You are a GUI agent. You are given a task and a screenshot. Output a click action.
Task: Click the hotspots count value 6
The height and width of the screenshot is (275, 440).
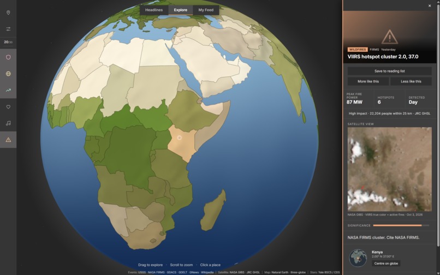click(x=379, y=102)
